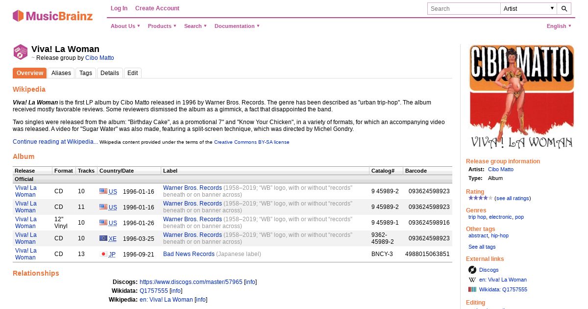588x309 pixels.
Task: Click Warner Bros. Records in vinyl row
Action: coord(193,219)
